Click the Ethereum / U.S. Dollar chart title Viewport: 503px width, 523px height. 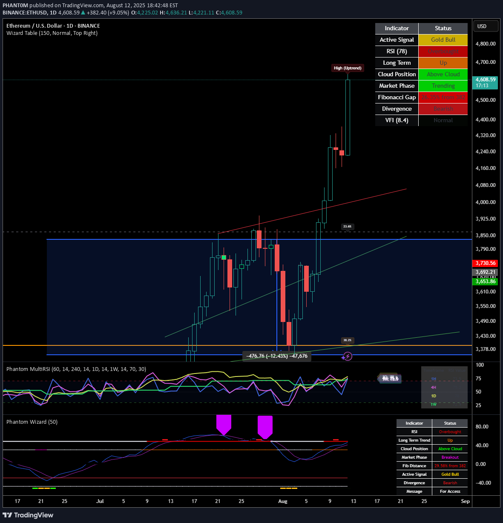53,26
